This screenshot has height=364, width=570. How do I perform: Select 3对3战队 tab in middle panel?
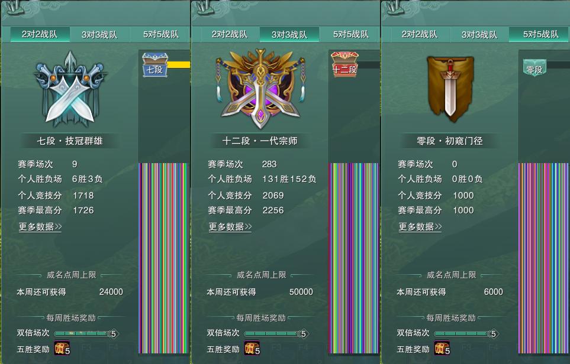tap(289, 34)
